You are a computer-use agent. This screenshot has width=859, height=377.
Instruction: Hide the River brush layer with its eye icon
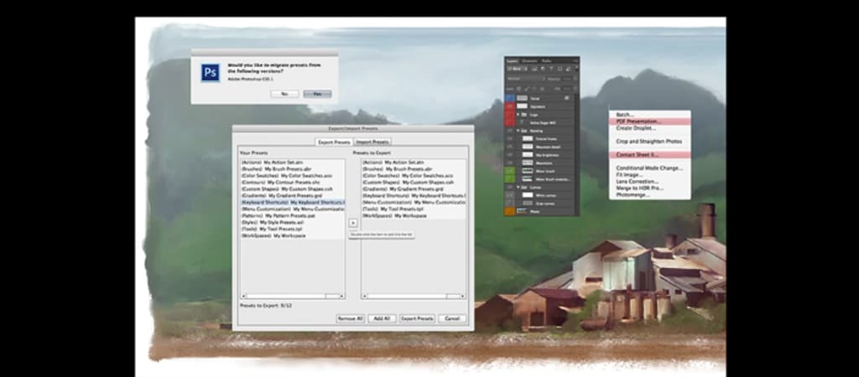coord(511,170)
